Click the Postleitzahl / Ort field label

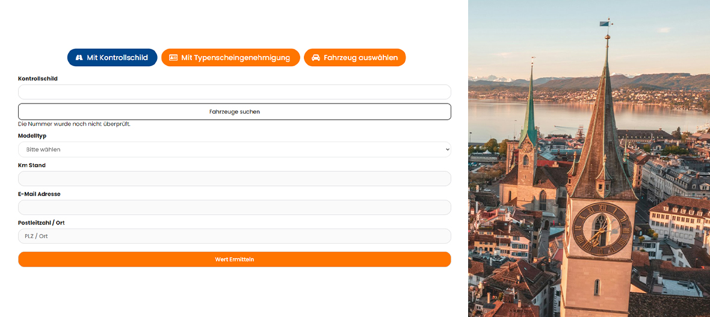coord(41,223)
